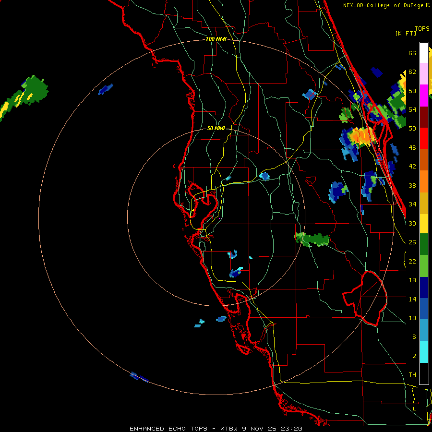Click the legend value 38
Screen dimensions: 432x432
pyautogui.click(x=412, y=185)
